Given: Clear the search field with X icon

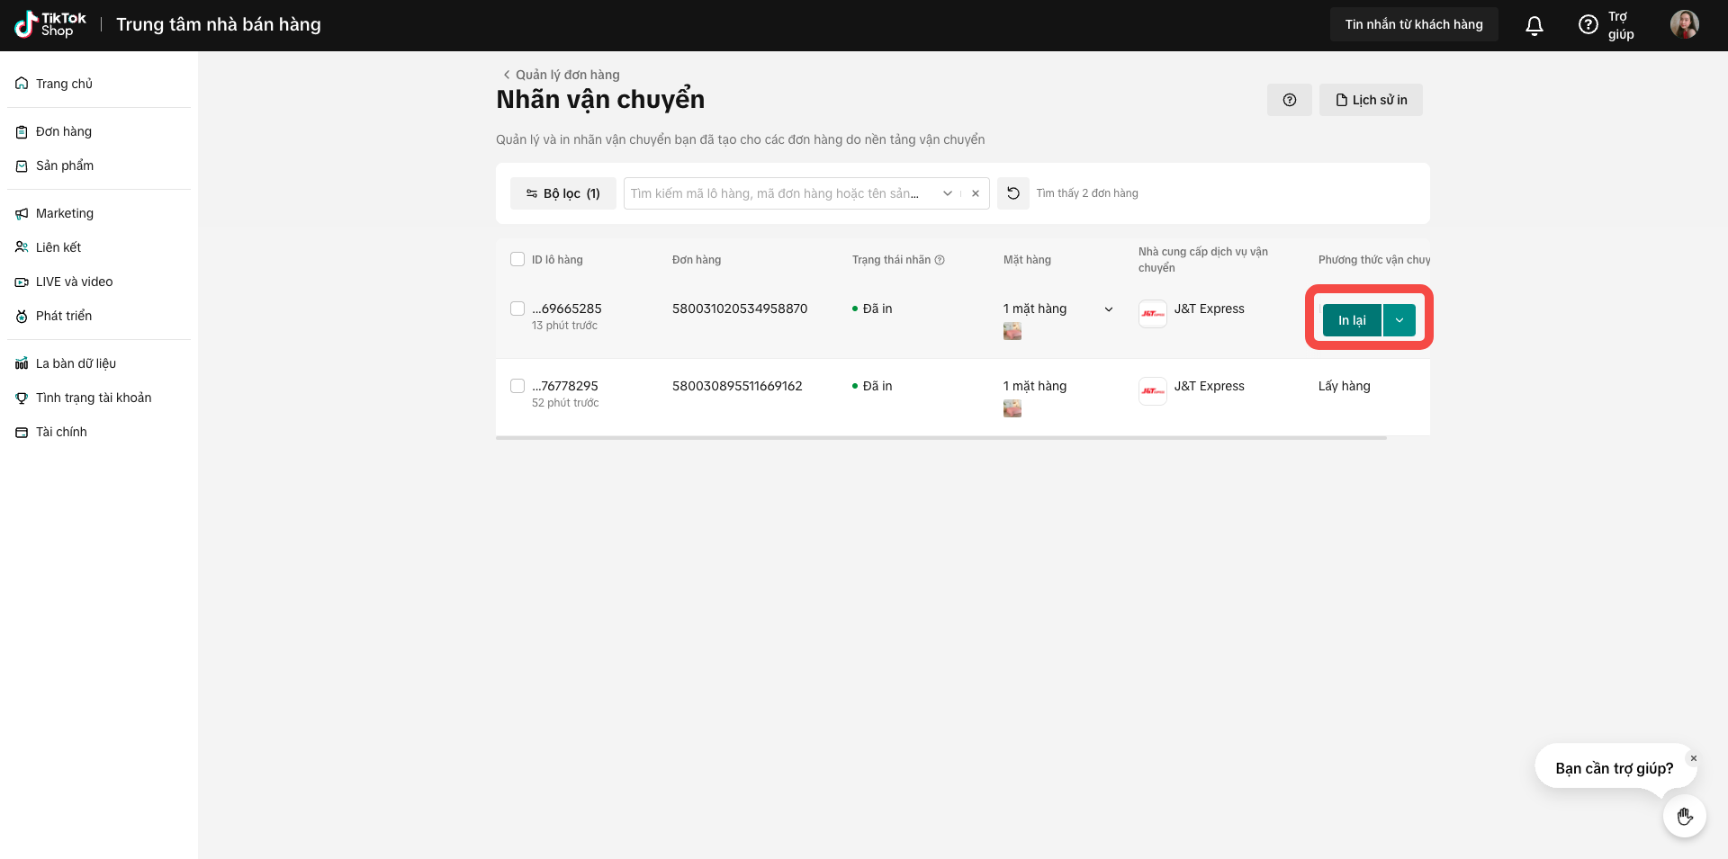Looking at the screenshot, I should 976,193.
